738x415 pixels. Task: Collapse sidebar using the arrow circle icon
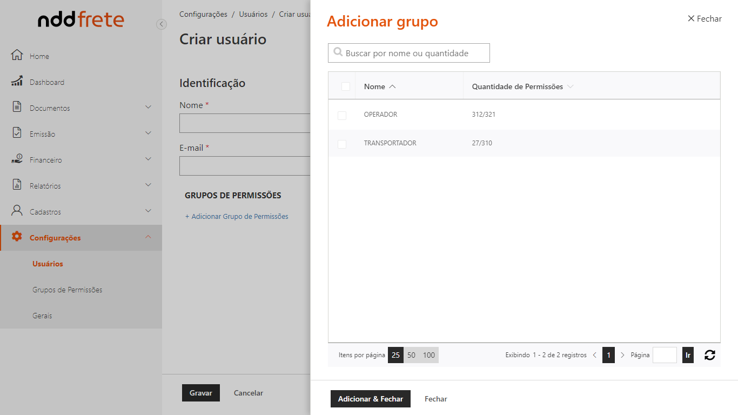(161, 24)
